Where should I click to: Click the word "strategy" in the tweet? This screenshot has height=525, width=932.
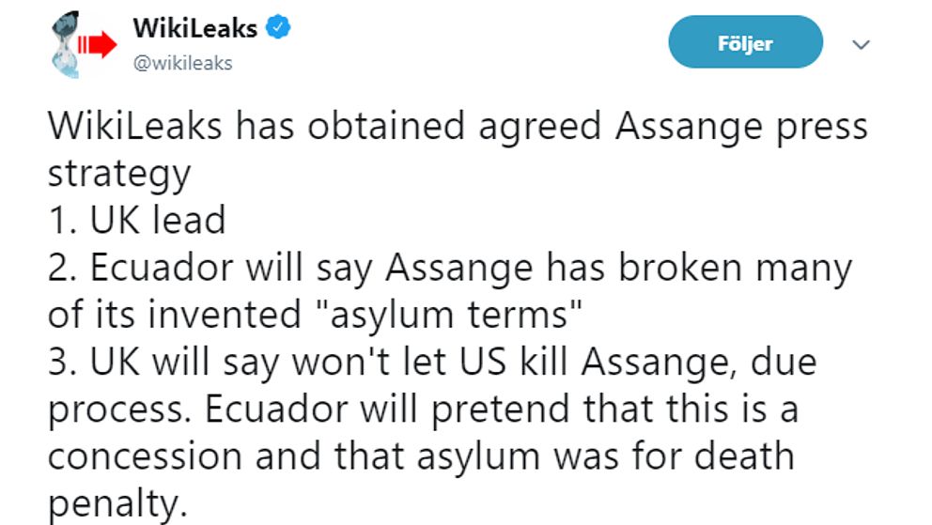tap(119, 174)
